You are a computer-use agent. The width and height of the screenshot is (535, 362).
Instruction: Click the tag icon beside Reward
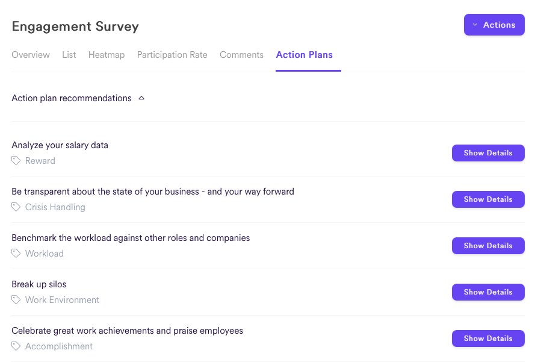coord(16,161)
